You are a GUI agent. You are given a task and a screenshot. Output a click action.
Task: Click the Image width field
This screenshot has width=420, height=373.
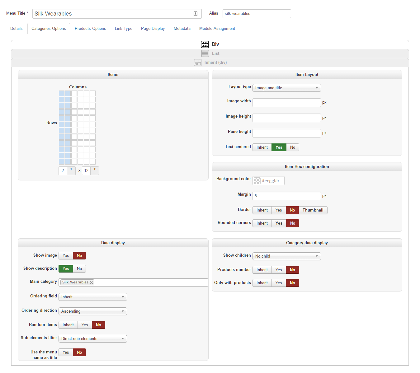(x=287, y=103)
